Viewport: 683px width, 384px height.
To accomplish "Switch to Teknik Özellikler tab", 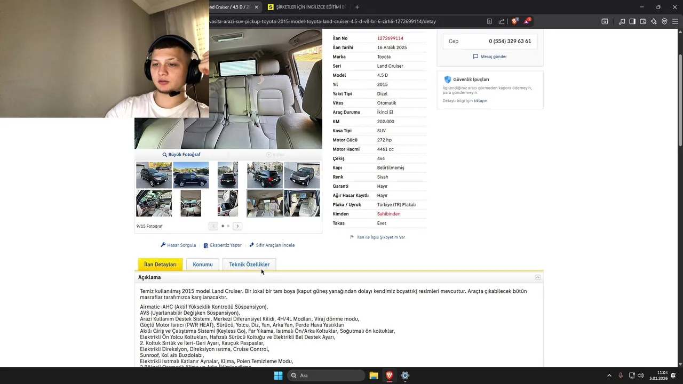I will click(249, 265).
